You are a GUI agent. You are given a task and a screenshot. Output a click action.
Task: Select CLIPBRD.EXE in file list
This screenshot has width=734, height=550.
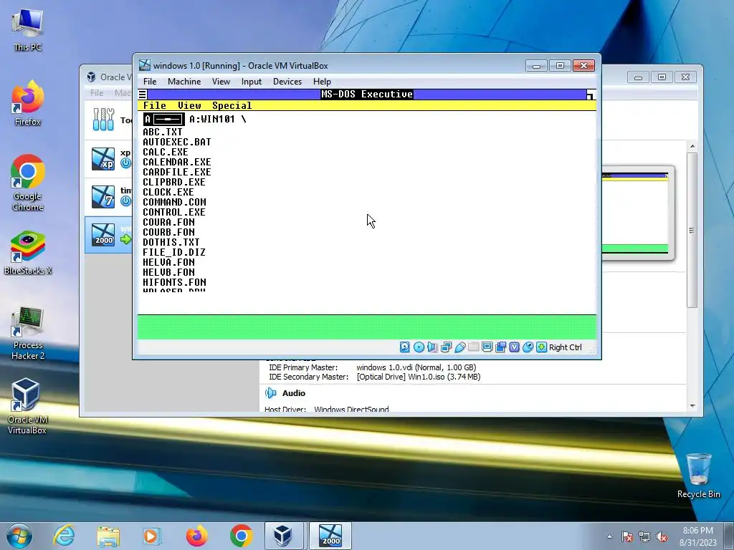pos(174,183)
